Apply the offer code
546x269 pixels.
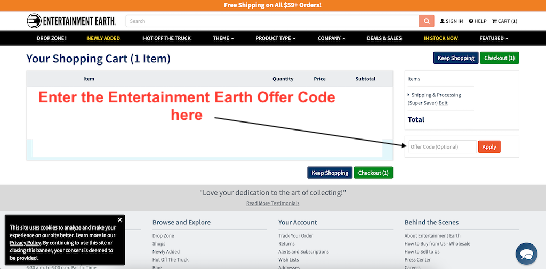pos(489,146)
